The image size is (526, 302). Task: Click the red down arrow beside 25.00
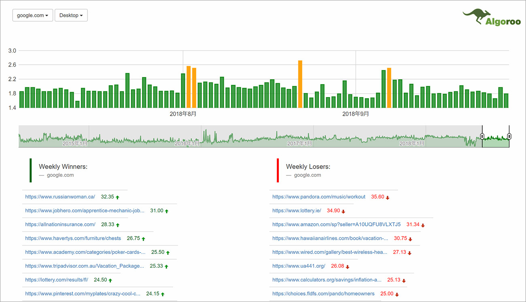pyautogui.click(x=397, y=294)
